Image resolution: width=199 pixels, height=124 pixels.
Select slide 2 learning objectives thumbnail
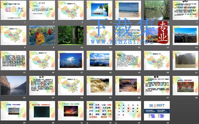(42, 10)
